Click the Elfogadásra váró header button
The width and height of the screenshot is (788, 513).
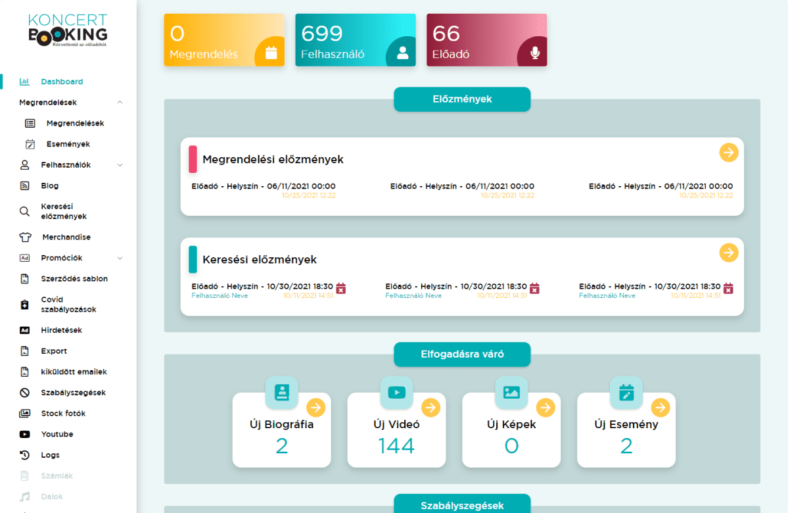tap(462, 354)
